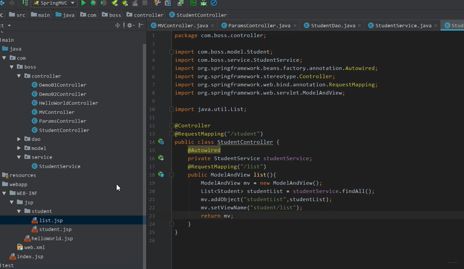Switch to the StudentService.java tab
This screenshot has width=464, height=269.
pyautogui.click(x=403, y=25)
